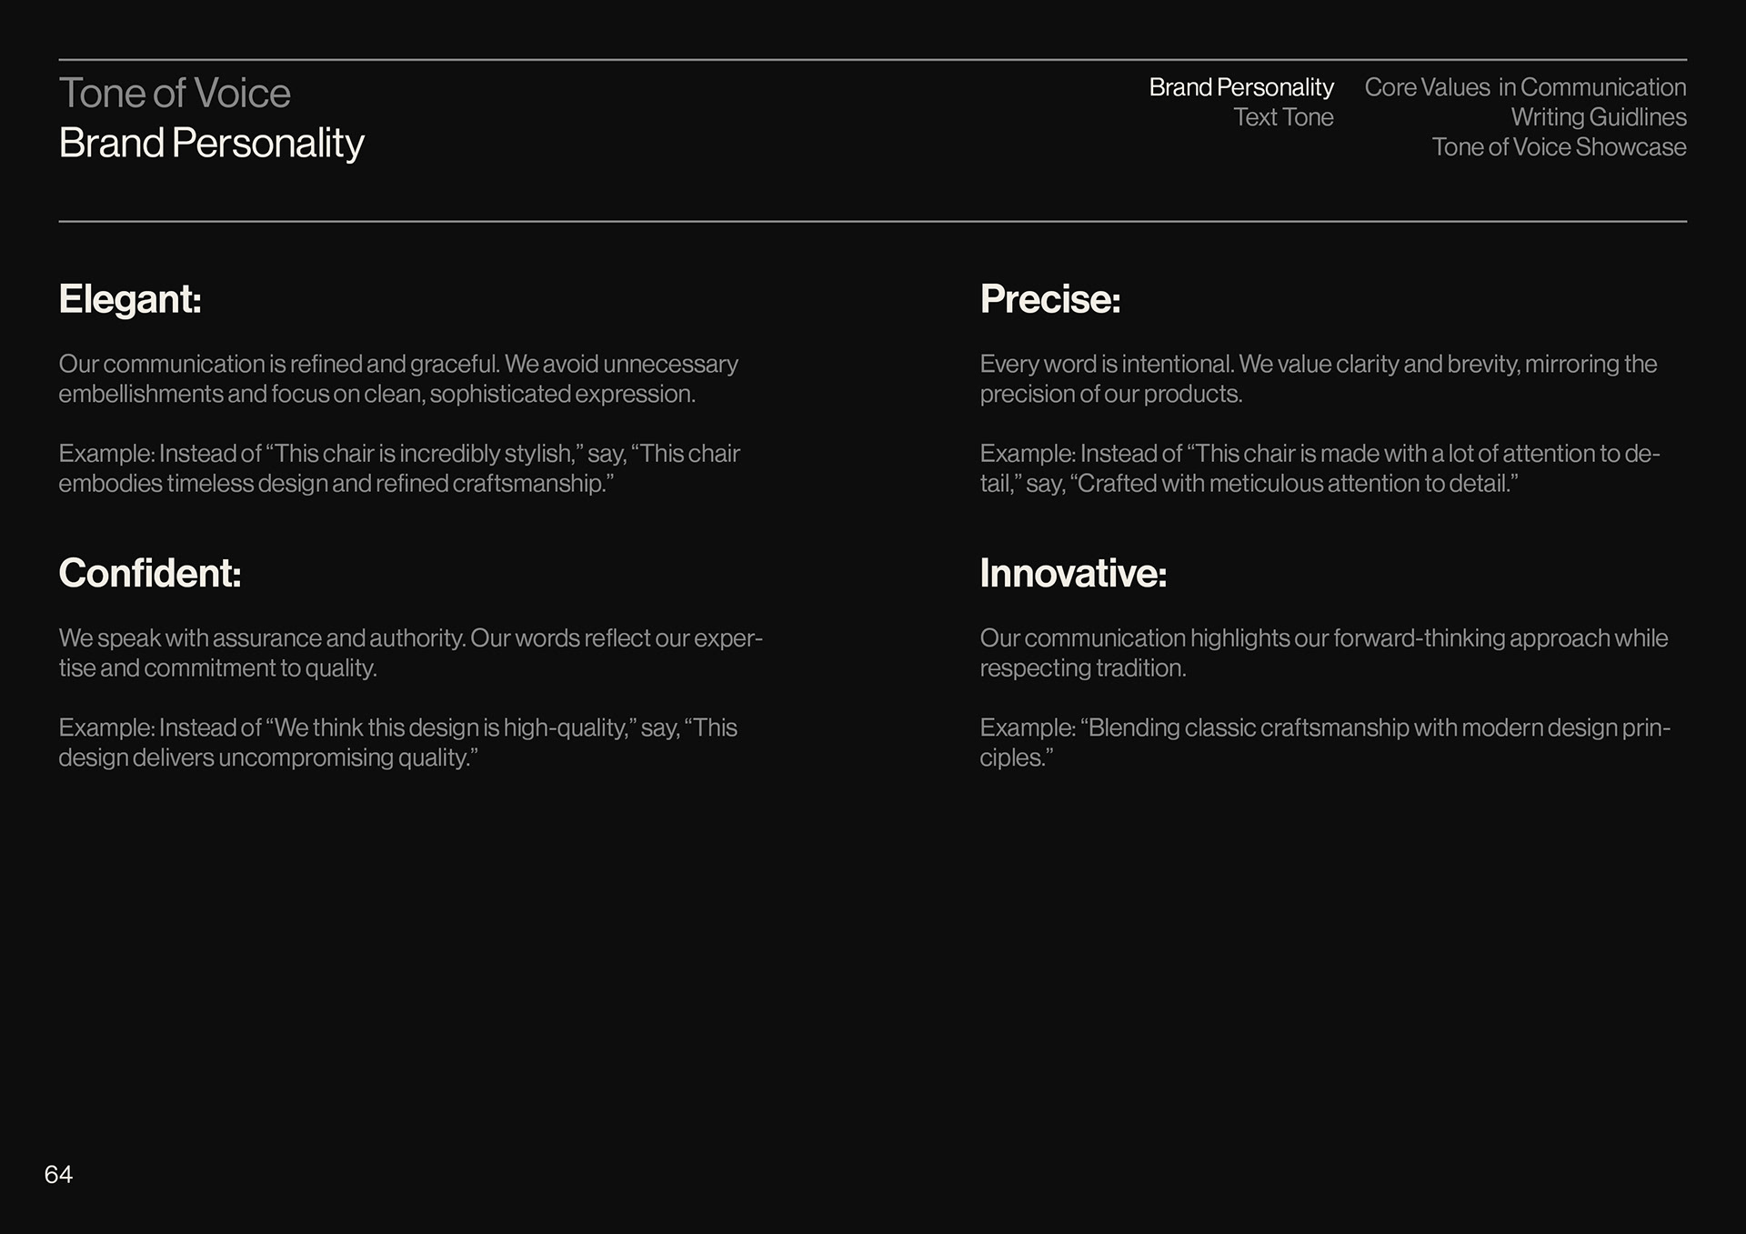Click the 'Blending classic craftsmanship' example
The height and width of the screenshot is (1234, 1746).
(1324, 743)
